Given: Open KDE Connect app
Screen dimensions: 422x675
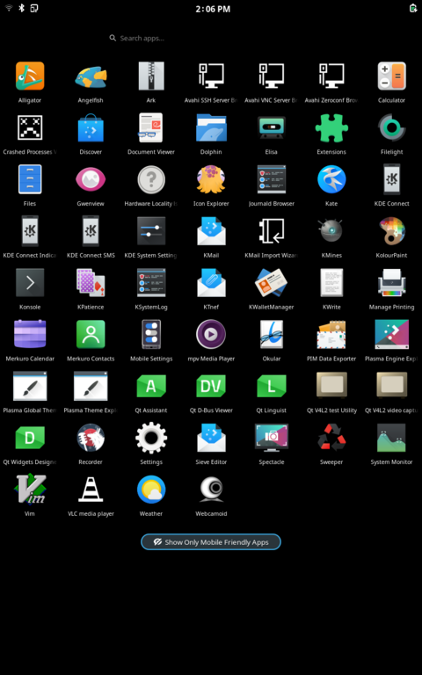Looking at the screenshot, I should 392,179.
